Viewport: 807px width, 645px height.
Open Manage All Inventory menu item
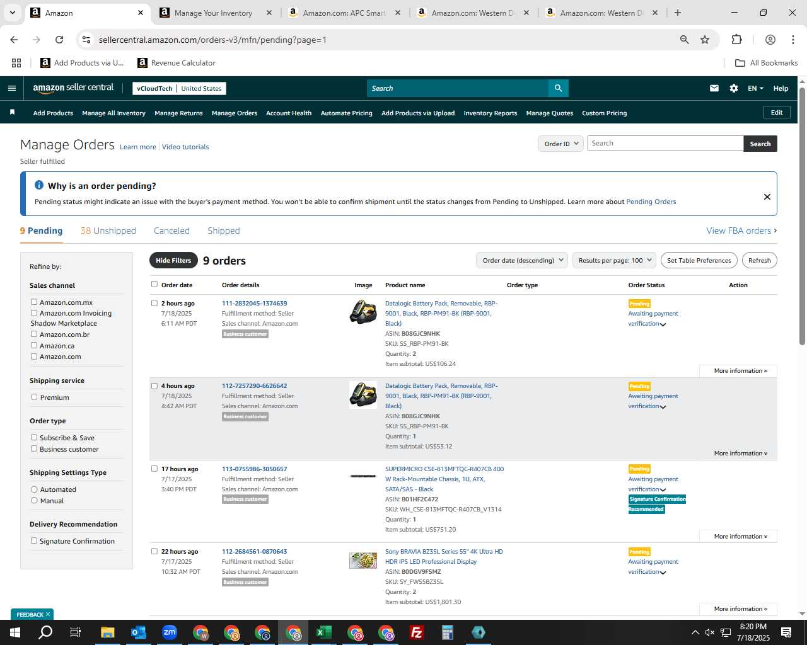(x=113, y=113)
